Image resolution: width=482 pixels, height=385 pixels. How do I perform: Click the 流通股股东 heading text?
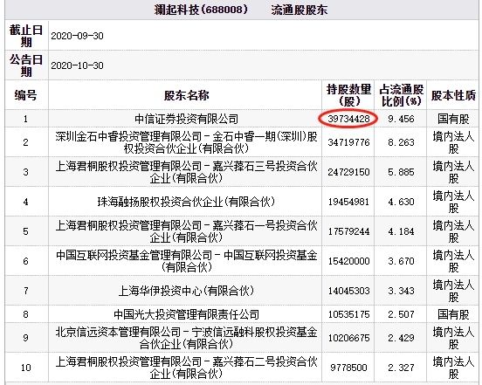coord(300,10)
